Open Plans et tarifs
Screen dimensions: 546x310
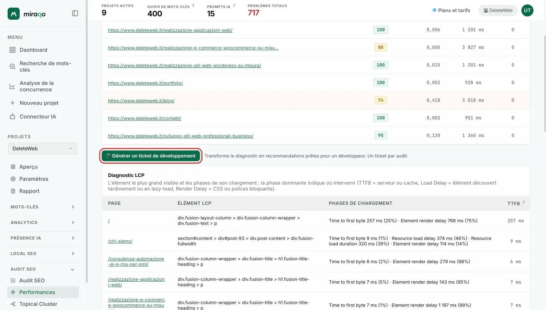(451, 10)
